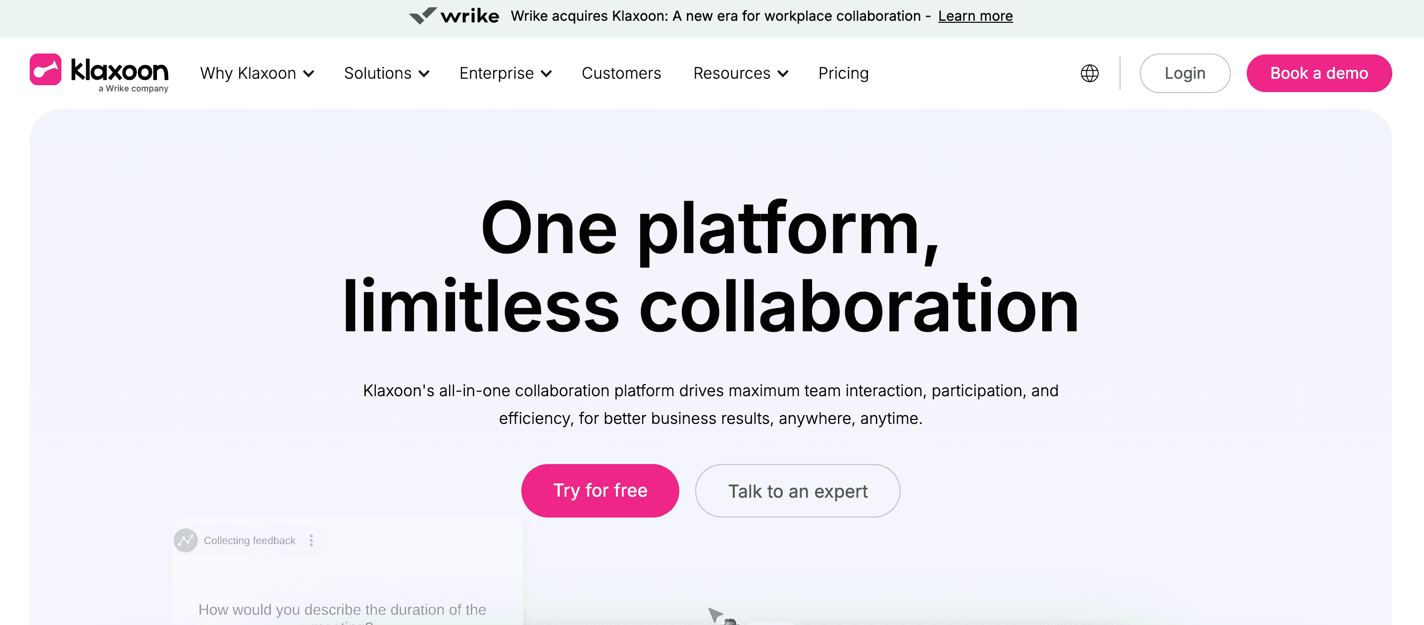Click the Login button

(x=1185, y=73)
